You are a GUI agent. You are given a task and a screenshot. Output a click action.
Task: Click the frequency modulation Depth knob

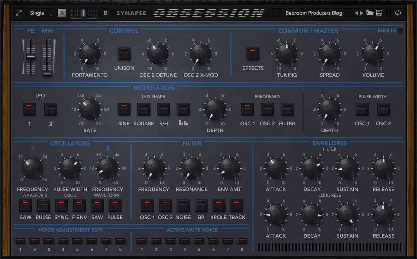pyautogui.click(x=215, y=109)
